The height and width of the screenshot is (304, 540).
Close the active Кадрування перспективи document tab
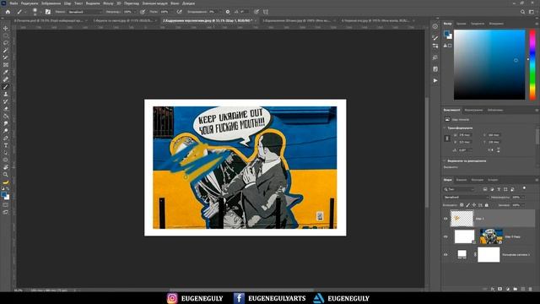pyautogui.click(x=256, y=20)
